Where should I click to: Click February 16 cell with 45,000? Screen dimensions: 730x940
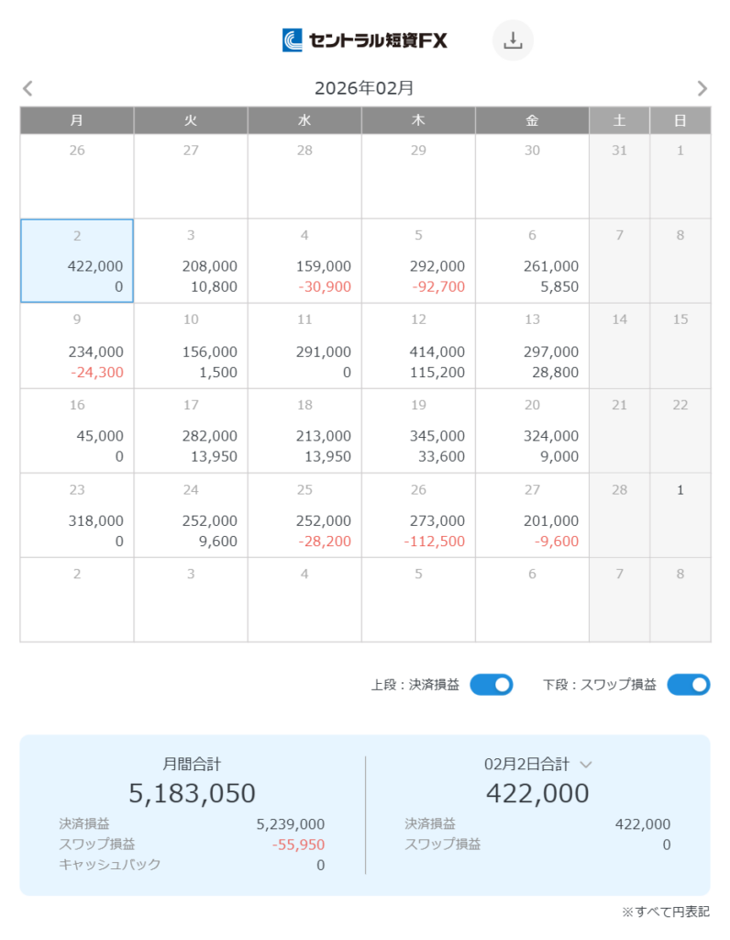77,431
